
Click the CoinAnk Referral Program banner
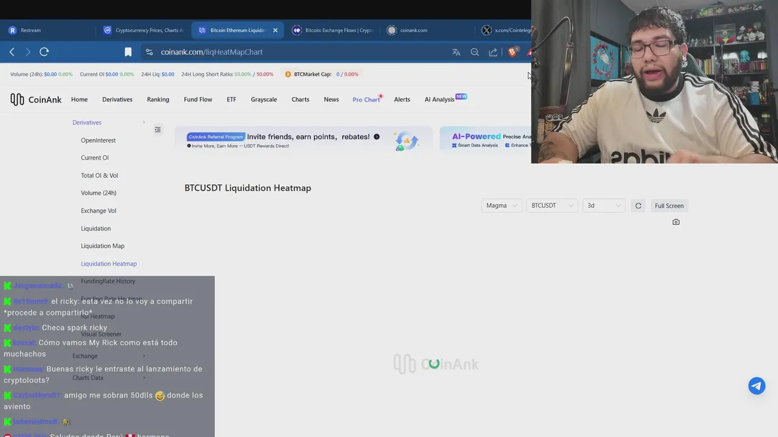point(303,140)
